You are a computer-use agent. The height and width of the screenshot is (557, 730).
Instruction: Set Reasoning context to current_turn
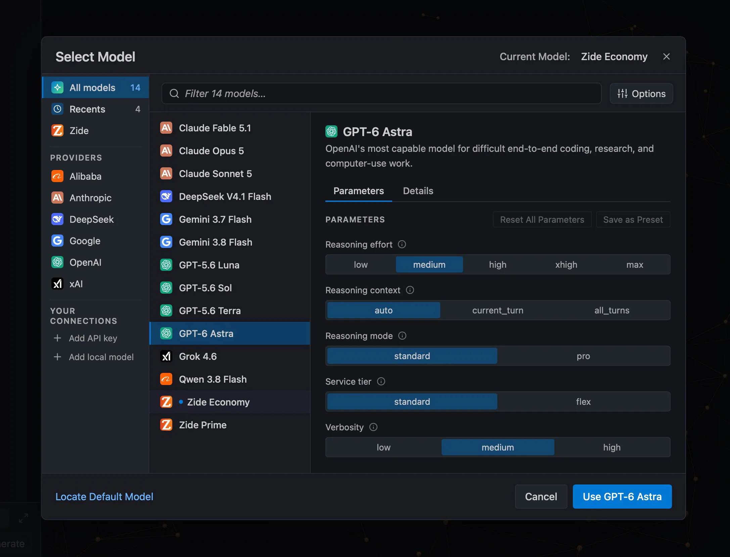coord(498,310)
